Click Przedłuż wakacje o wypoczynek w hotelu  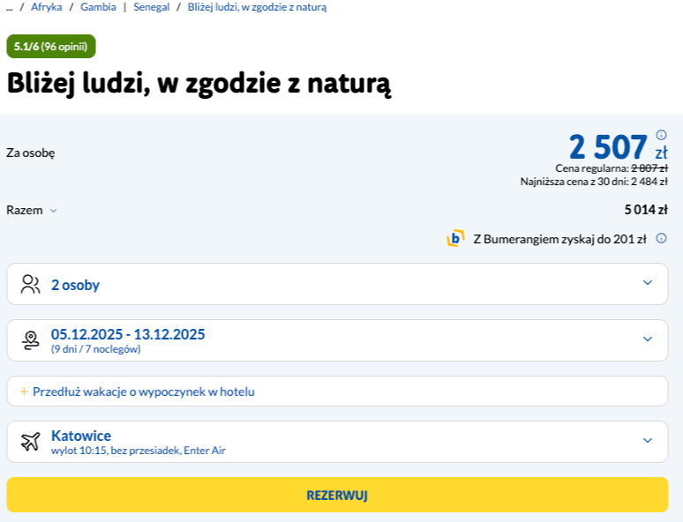pos(143,391)
